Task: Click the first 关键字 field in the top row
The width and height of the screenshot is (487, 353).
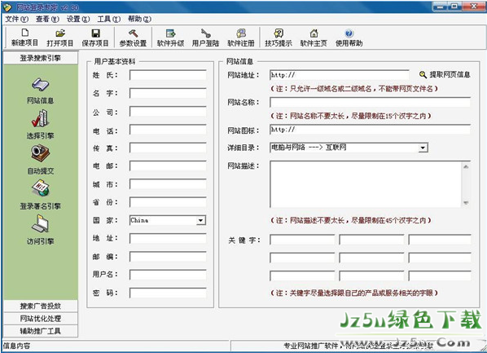Action: [x=302, y=240]
